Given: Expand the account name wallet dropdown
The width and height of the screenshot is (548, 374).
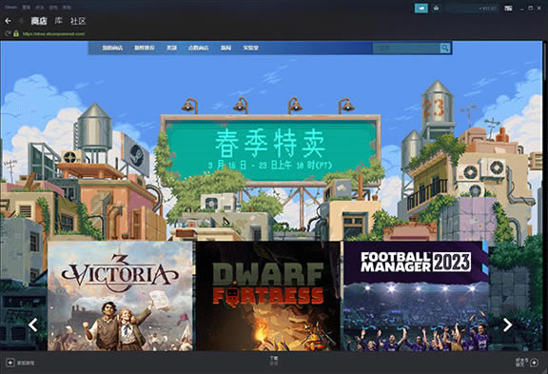Looking at the screenshot, I should 472,8.
